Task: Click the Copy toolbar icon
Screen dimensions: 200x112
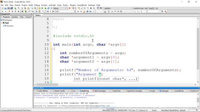Action: click(25, 8)
